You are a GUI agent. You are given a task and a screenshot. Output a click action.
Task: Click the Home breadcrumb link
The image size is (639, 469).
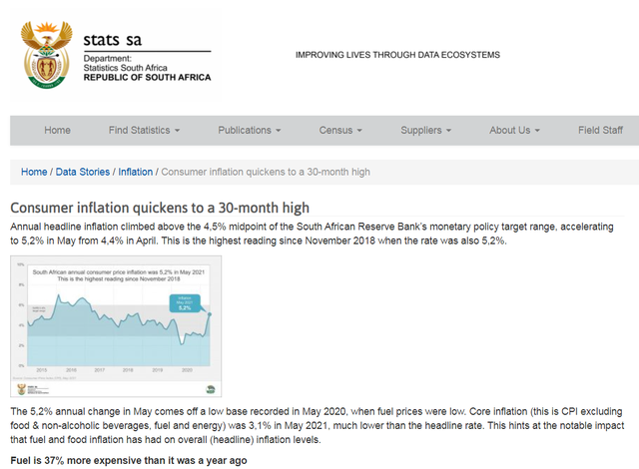(x=34, y=172)
